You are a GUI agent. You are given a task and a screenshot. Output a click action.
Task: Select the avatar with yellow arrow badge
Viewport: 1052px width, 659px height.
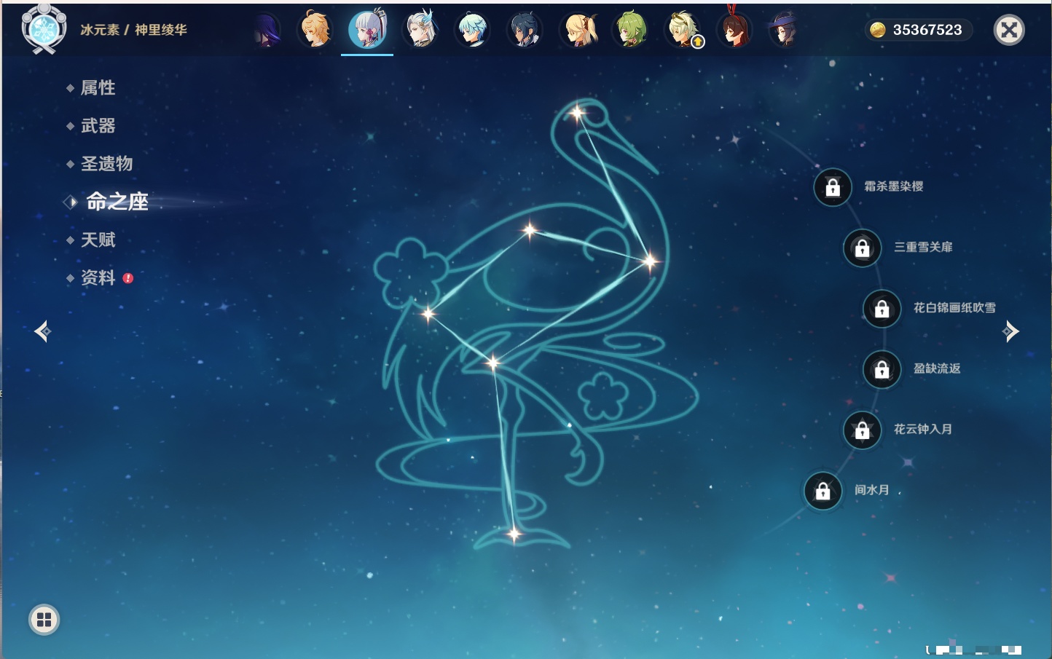pyautogui.click(x=683, y=30)
